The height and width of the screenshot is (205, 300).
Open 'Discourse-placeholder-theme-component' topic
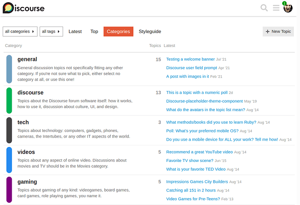204,101
